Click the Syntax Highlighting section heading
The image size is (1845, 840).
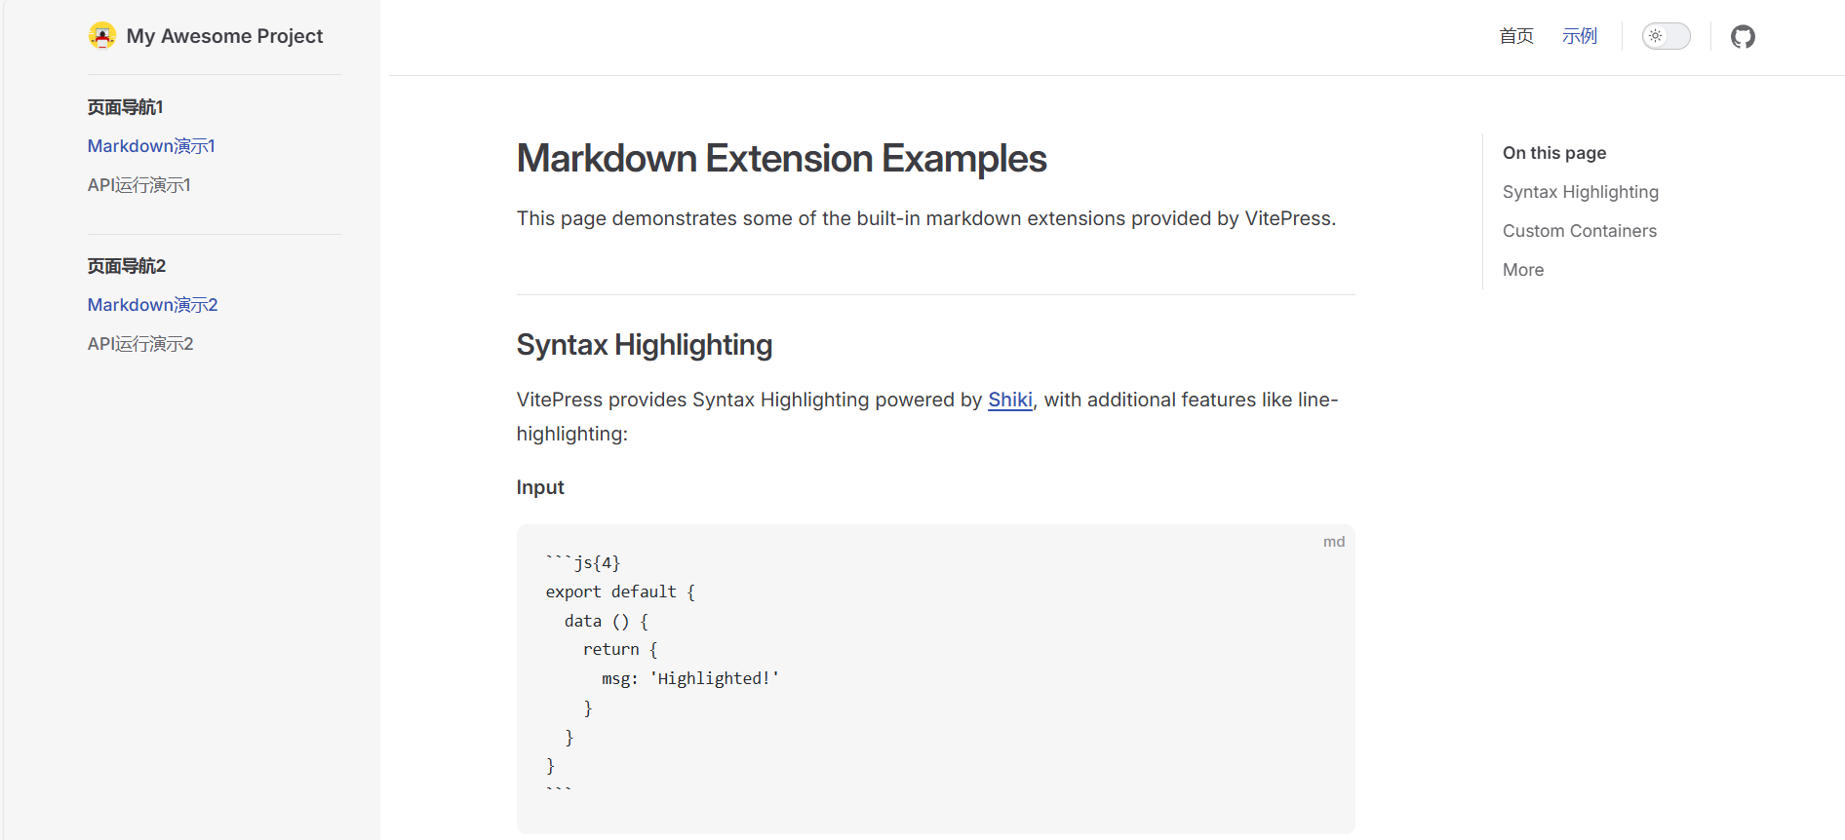[645, 345]
